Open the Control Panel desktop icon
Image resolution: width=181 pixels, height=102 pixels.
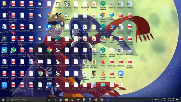[x=103, y=86]
